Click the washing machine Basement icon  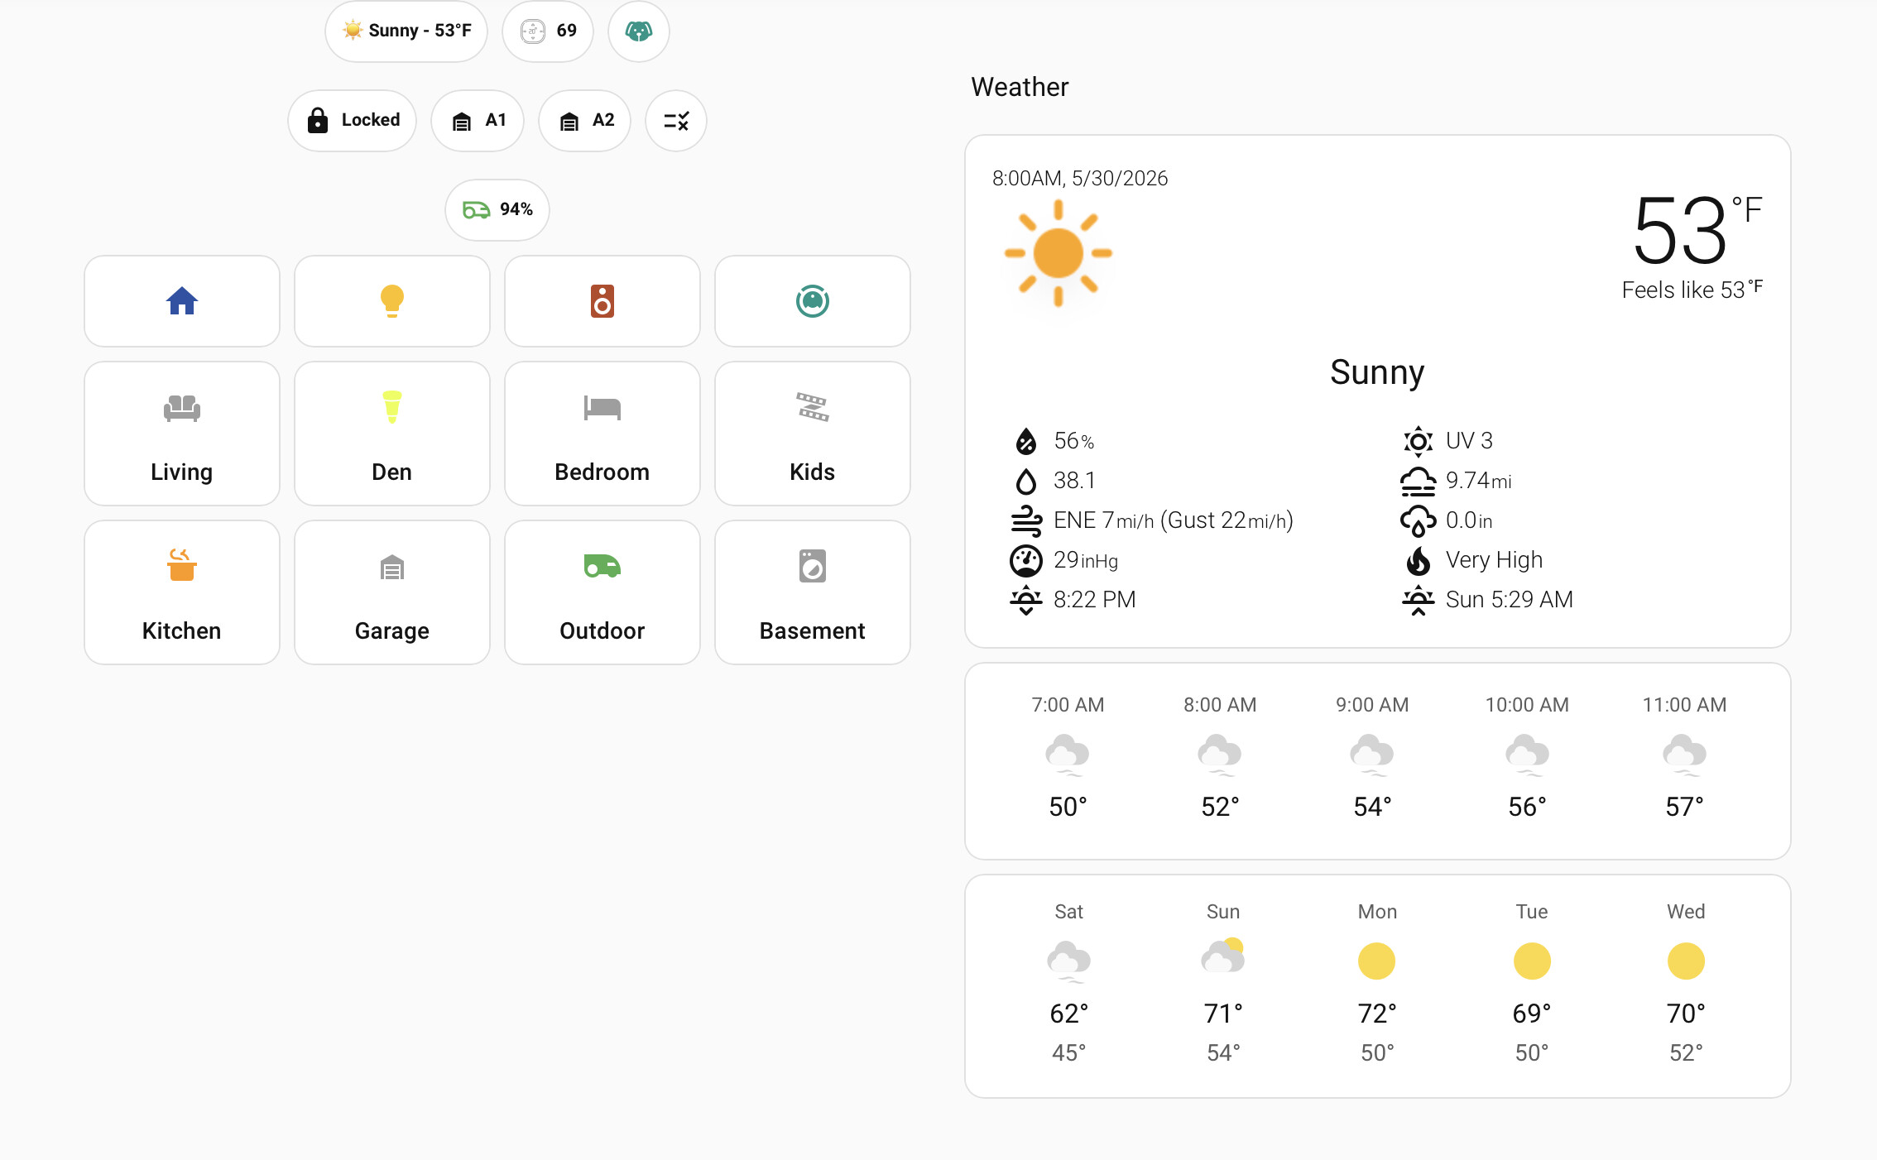pyautogui.click(x=813, y=566)
